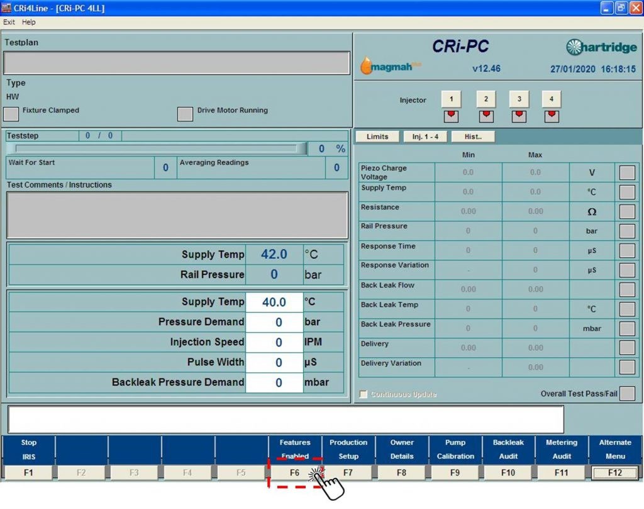The height and width of the screenshot is (509, 644).
Task: Click the Piezo Charge Voltage Min value cell
Action: pyautogui.click(x=468, y=172)
